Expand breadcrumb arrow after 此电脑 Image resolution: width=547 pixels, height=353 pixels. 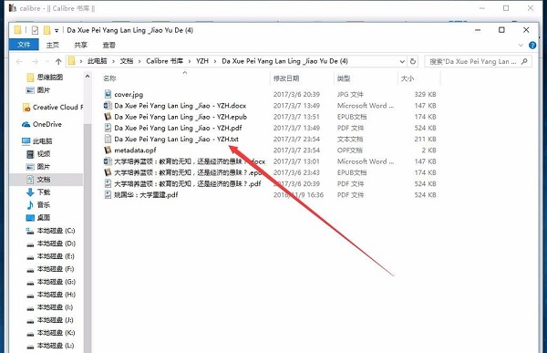click(x=113, y=61)
